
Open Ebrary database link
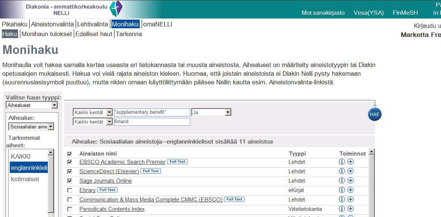[x=87, y=190]
